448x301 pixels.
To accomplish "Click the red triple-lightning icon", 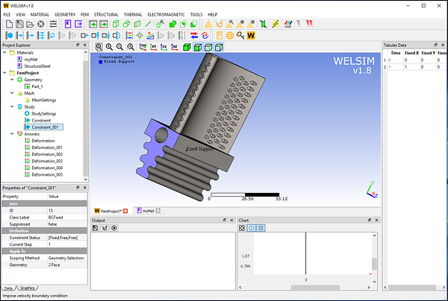I will [309, 24].
